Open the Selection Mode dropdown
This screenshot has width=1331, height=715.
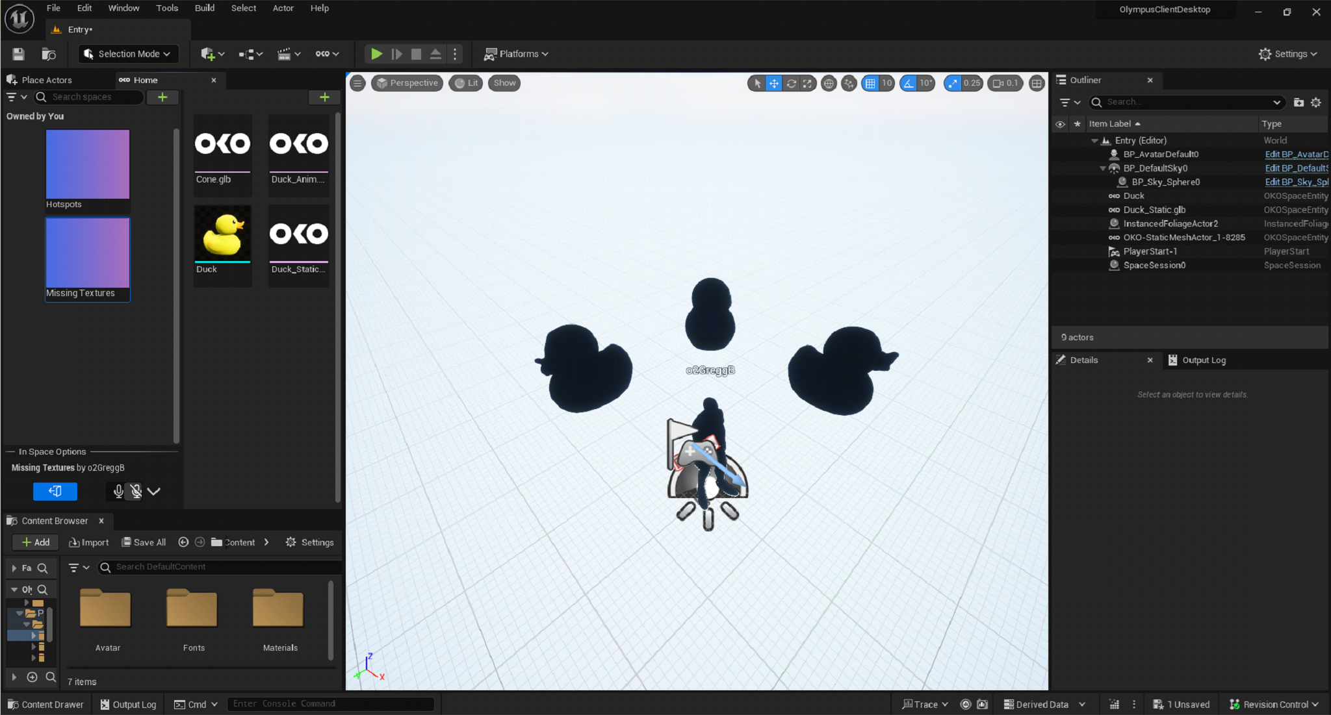(x=128, y=54)
